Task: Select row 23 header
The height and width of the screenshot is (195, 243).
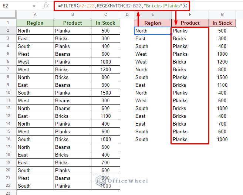Action: pyautogui.click(x=8, y=193)
